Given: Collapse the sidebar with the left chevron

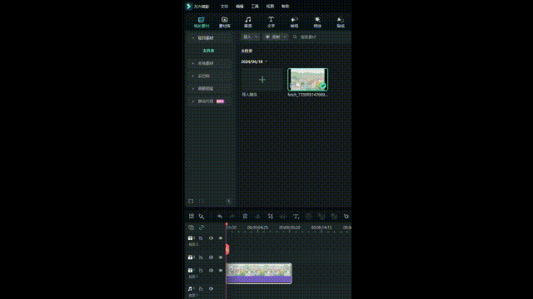Looking at the screenshot, I should (229, 201).
